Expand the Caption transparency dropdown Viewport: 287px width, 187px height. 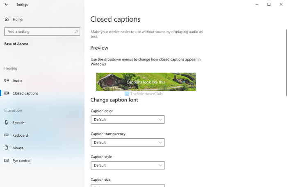[x=127, y=142]
